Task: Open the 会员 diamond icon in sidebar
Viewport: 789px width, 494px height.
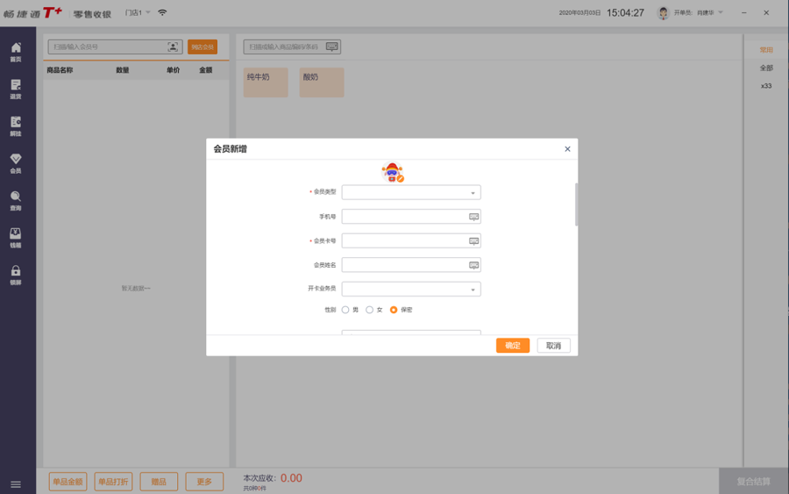Action: pyautogui.click(x=16, y=162)
